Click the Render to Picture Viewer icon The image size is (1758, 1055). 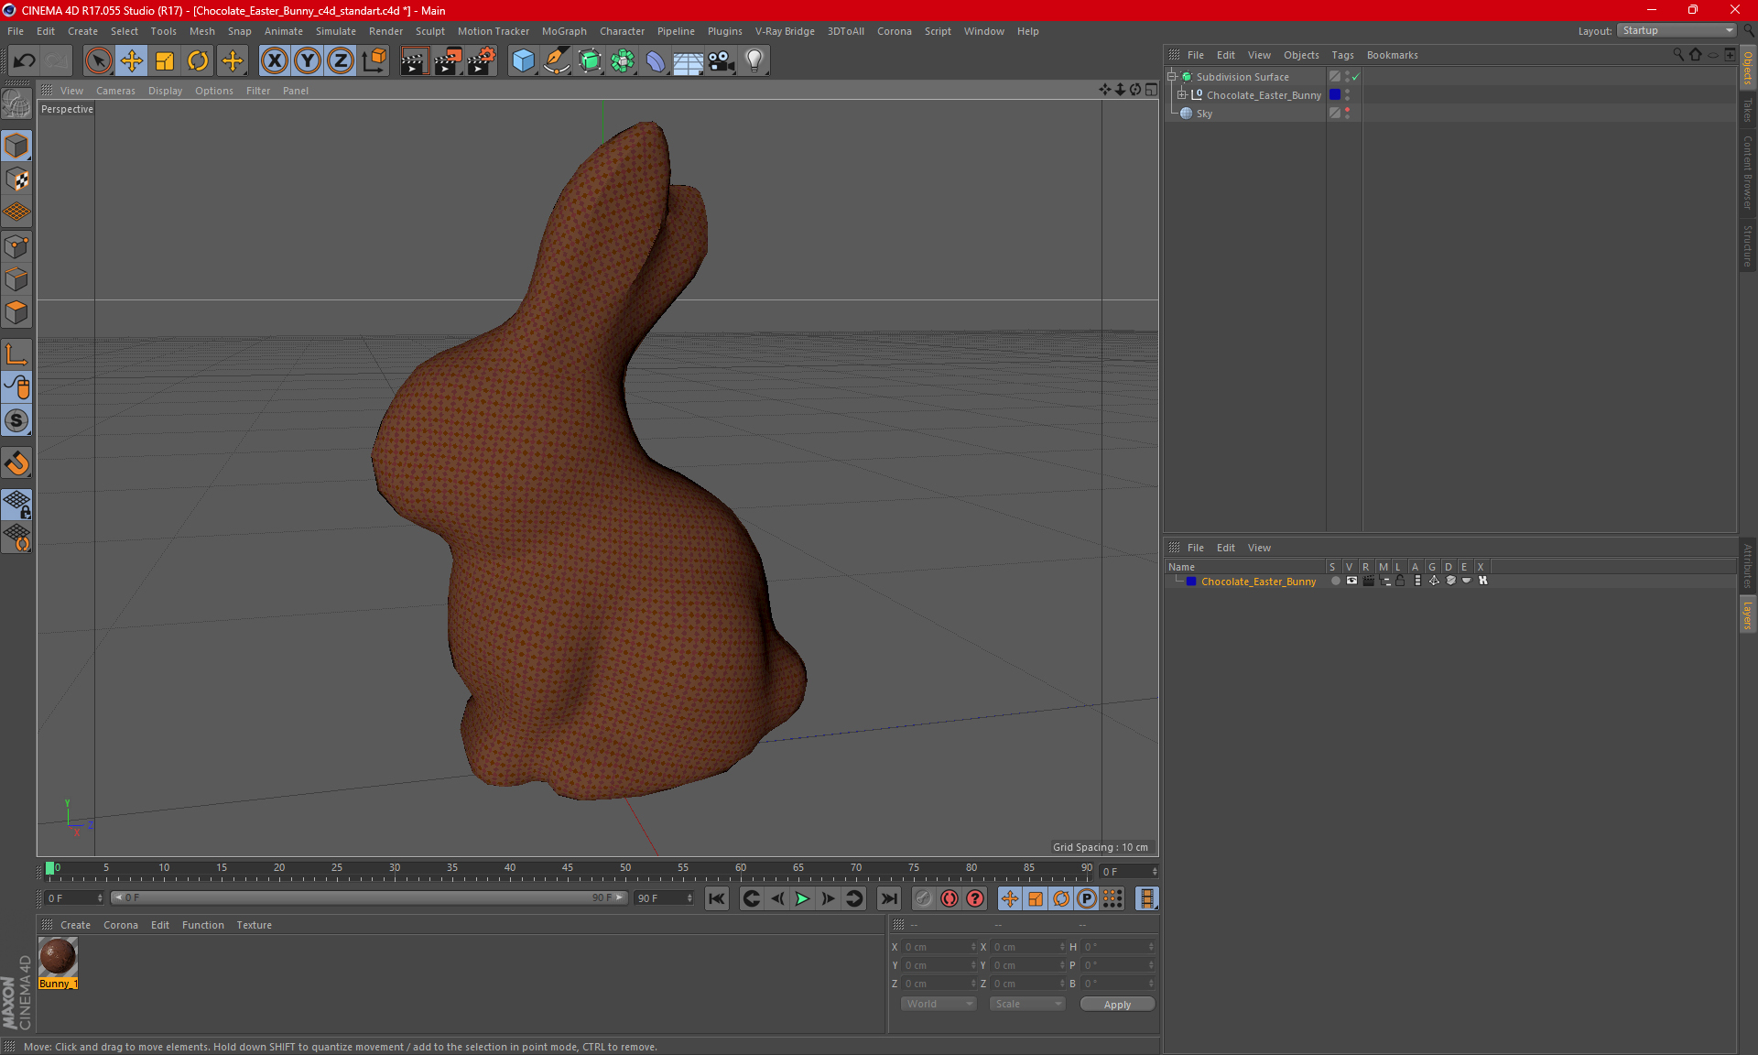point(447,61)
